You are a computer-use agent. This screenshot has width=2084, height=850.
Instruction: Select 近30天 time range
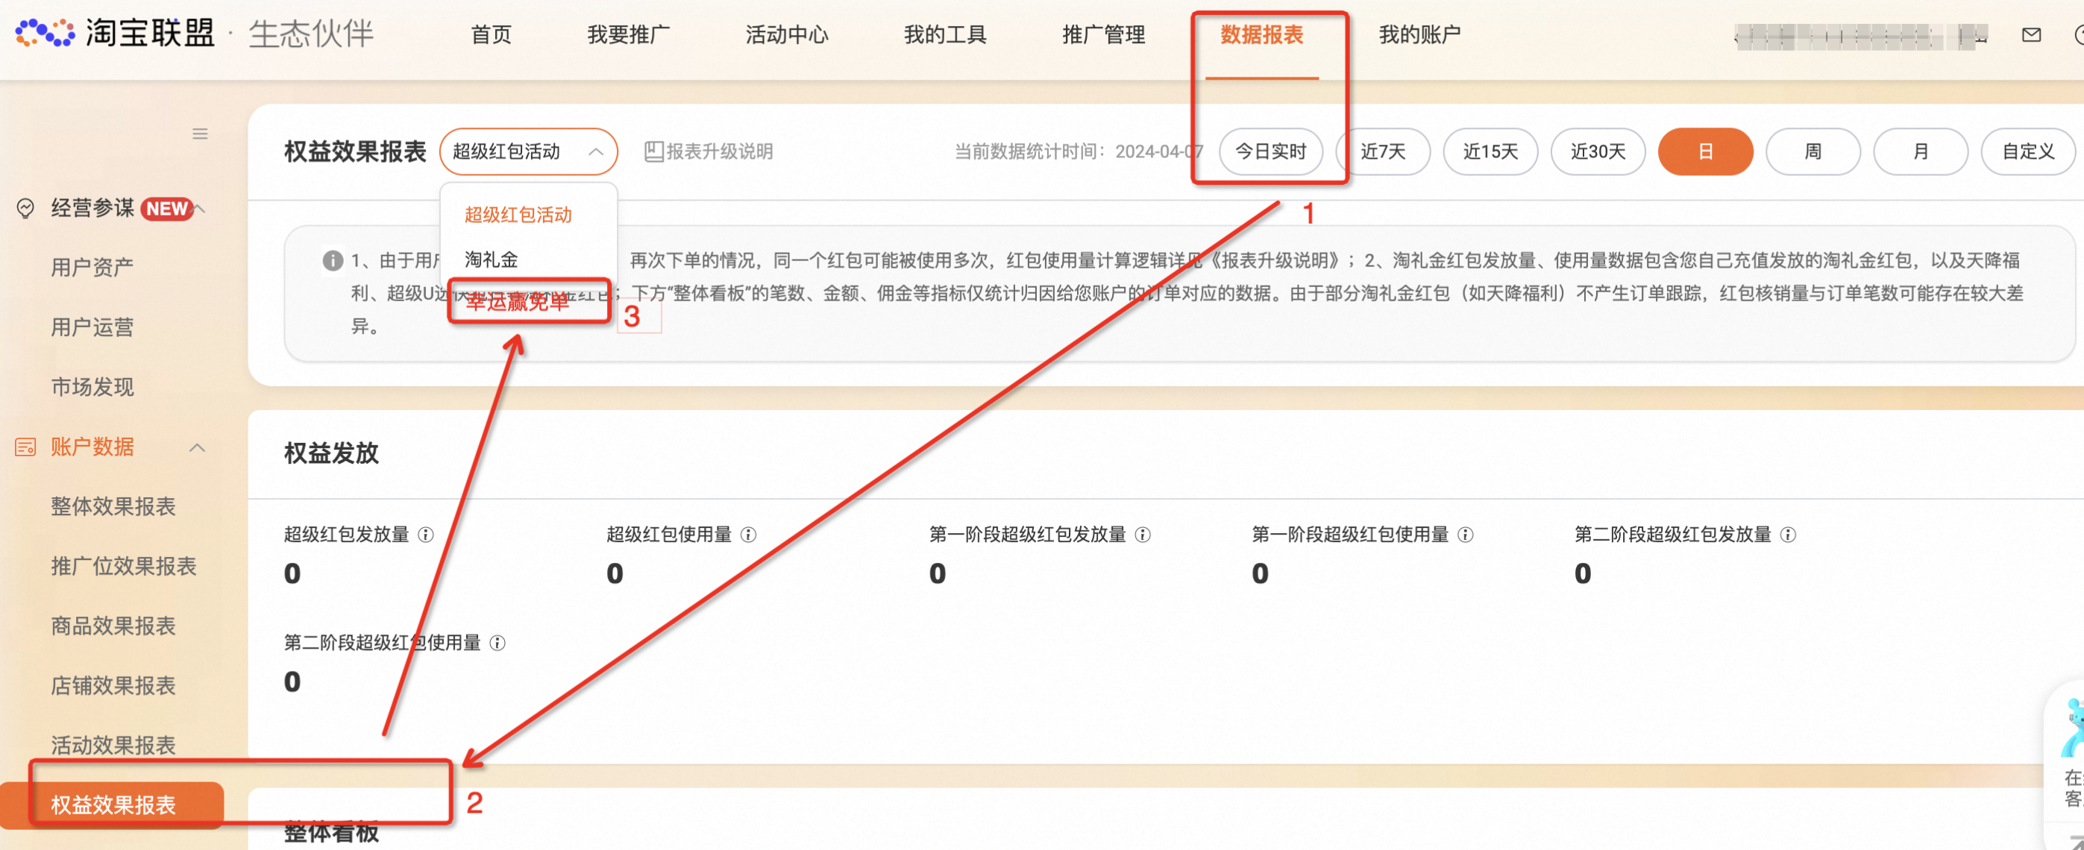1598,151
